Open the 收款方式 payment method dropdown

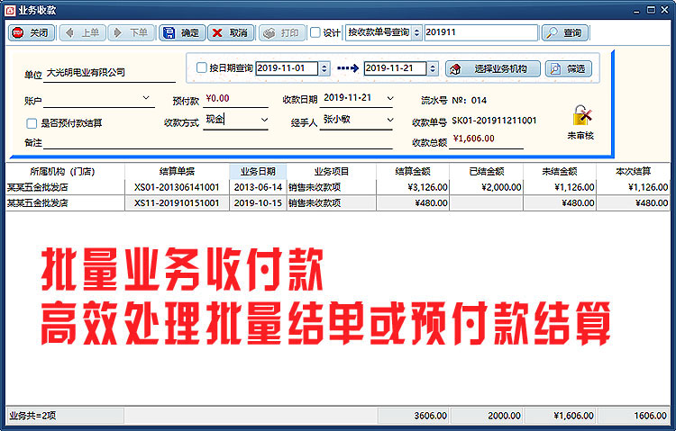pyautogui.click(x=264, y=121)
